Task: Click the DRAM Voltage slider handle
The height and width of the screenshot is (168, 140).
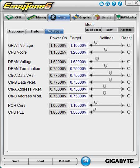Action: 97,59
